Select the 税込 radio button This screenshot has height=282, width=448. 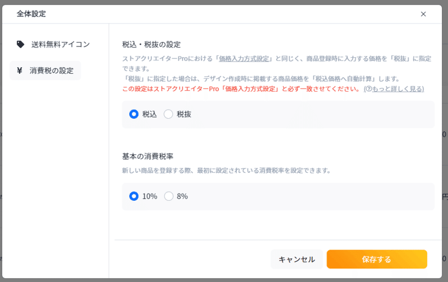pyautogui.click(x=134, y=114)
